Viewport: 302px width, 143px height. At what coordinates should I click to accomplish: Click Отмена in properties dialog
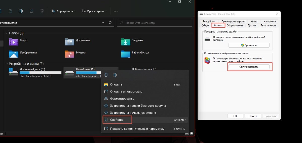pos(253,116)
